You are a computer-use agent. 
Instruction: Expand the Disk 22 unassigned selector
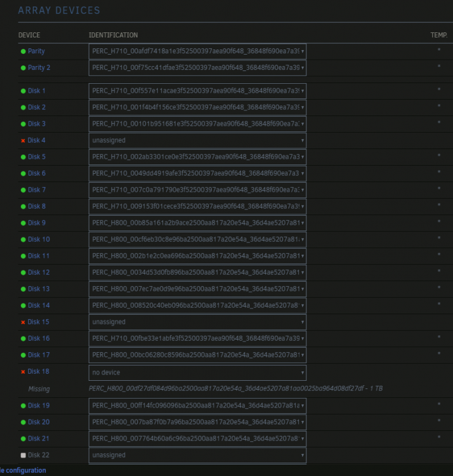coord(197,455)
